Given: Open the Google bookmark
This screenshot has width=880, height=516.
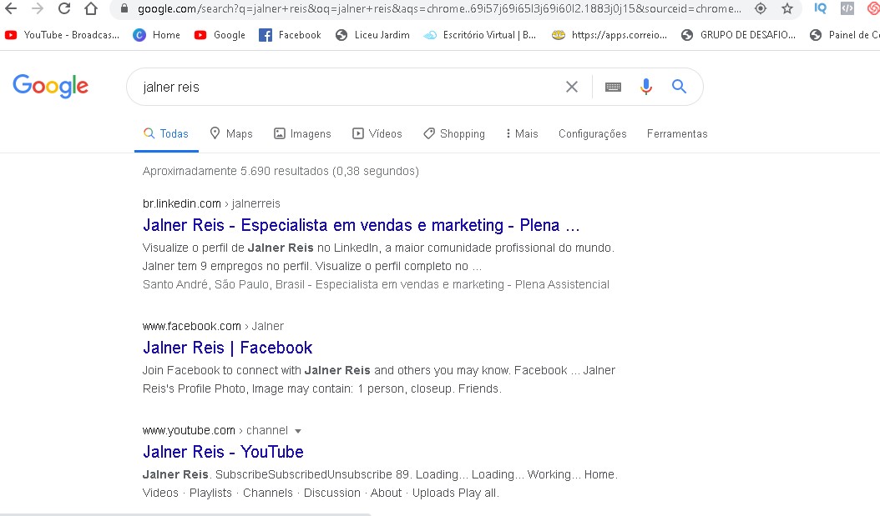Looking at the screenshot, I should (x=220, y=35).
